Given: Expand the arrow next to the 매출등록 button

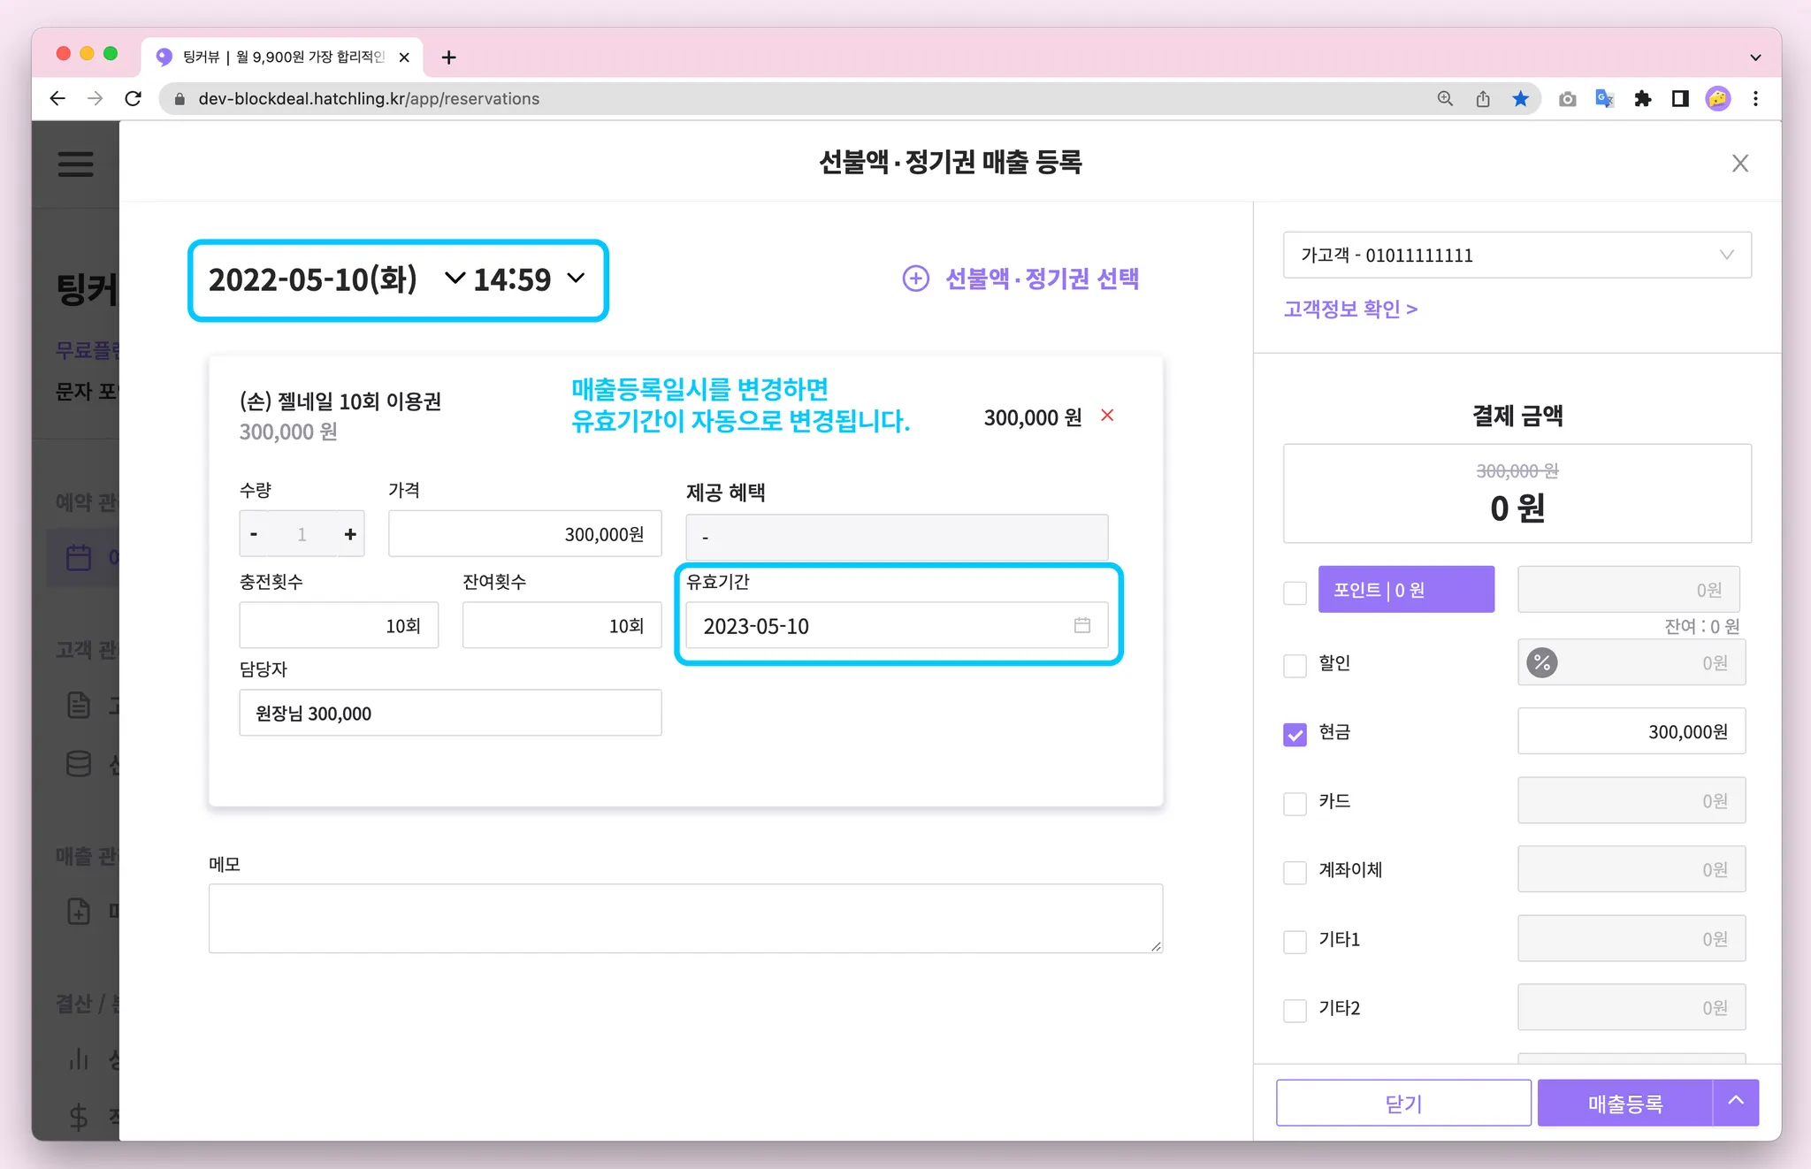Looking at the screenshot, I should pyautogui.click(x=1736, y=1101).
